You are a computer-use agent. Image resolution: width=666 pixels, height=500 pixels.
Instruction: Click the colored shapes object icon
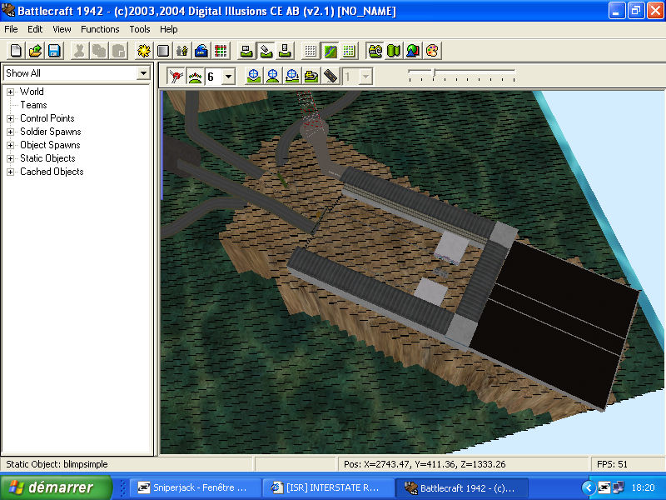[413, 51]
